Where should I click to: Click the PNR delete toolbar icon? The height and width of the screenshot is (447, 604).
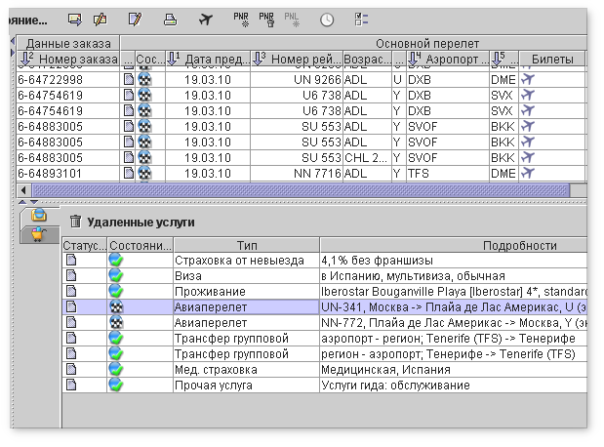coord(266,20)
